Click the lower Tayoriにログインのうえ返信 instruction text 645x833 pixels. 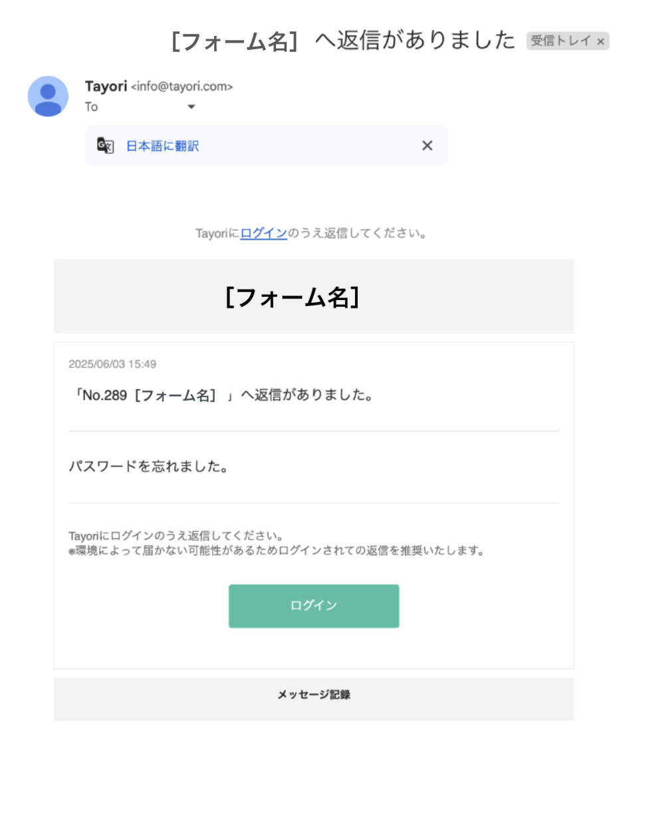click(x=176, y=536)
